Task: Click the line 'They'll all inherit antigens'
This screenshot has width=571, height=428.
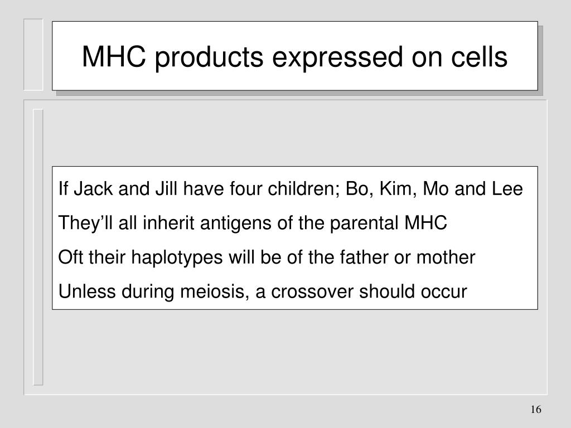Action: click(x=253, y=223)
